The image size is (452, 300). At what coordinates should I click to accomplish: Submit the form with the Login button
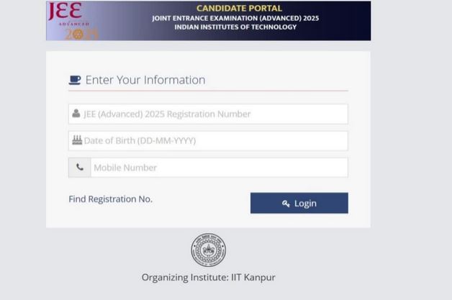click(x=299, y=203)
